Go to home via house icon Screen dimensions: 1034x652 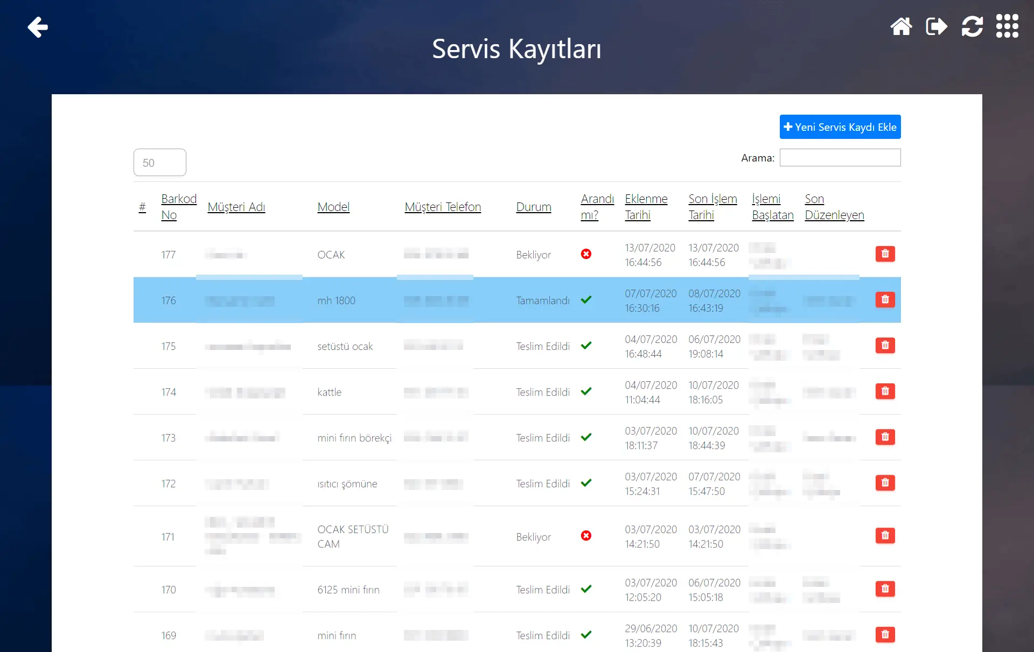click(901, 26)
